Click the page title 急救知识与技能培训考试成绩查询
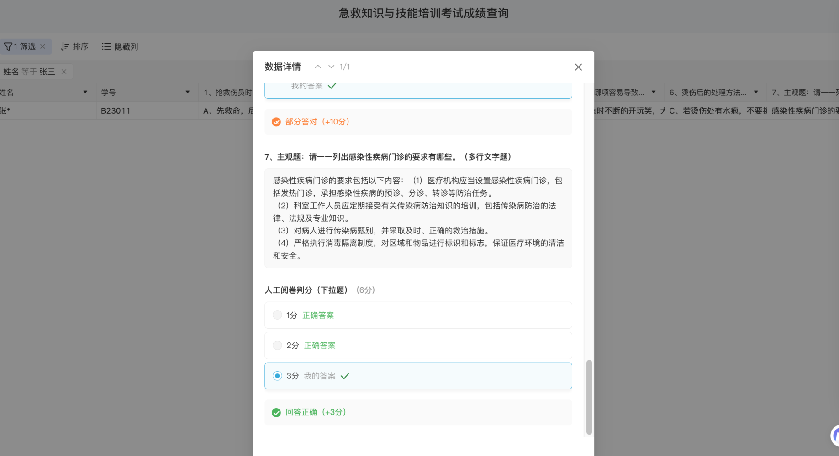The height and width of the screenshot is (456, 839). tap(424, 13)
